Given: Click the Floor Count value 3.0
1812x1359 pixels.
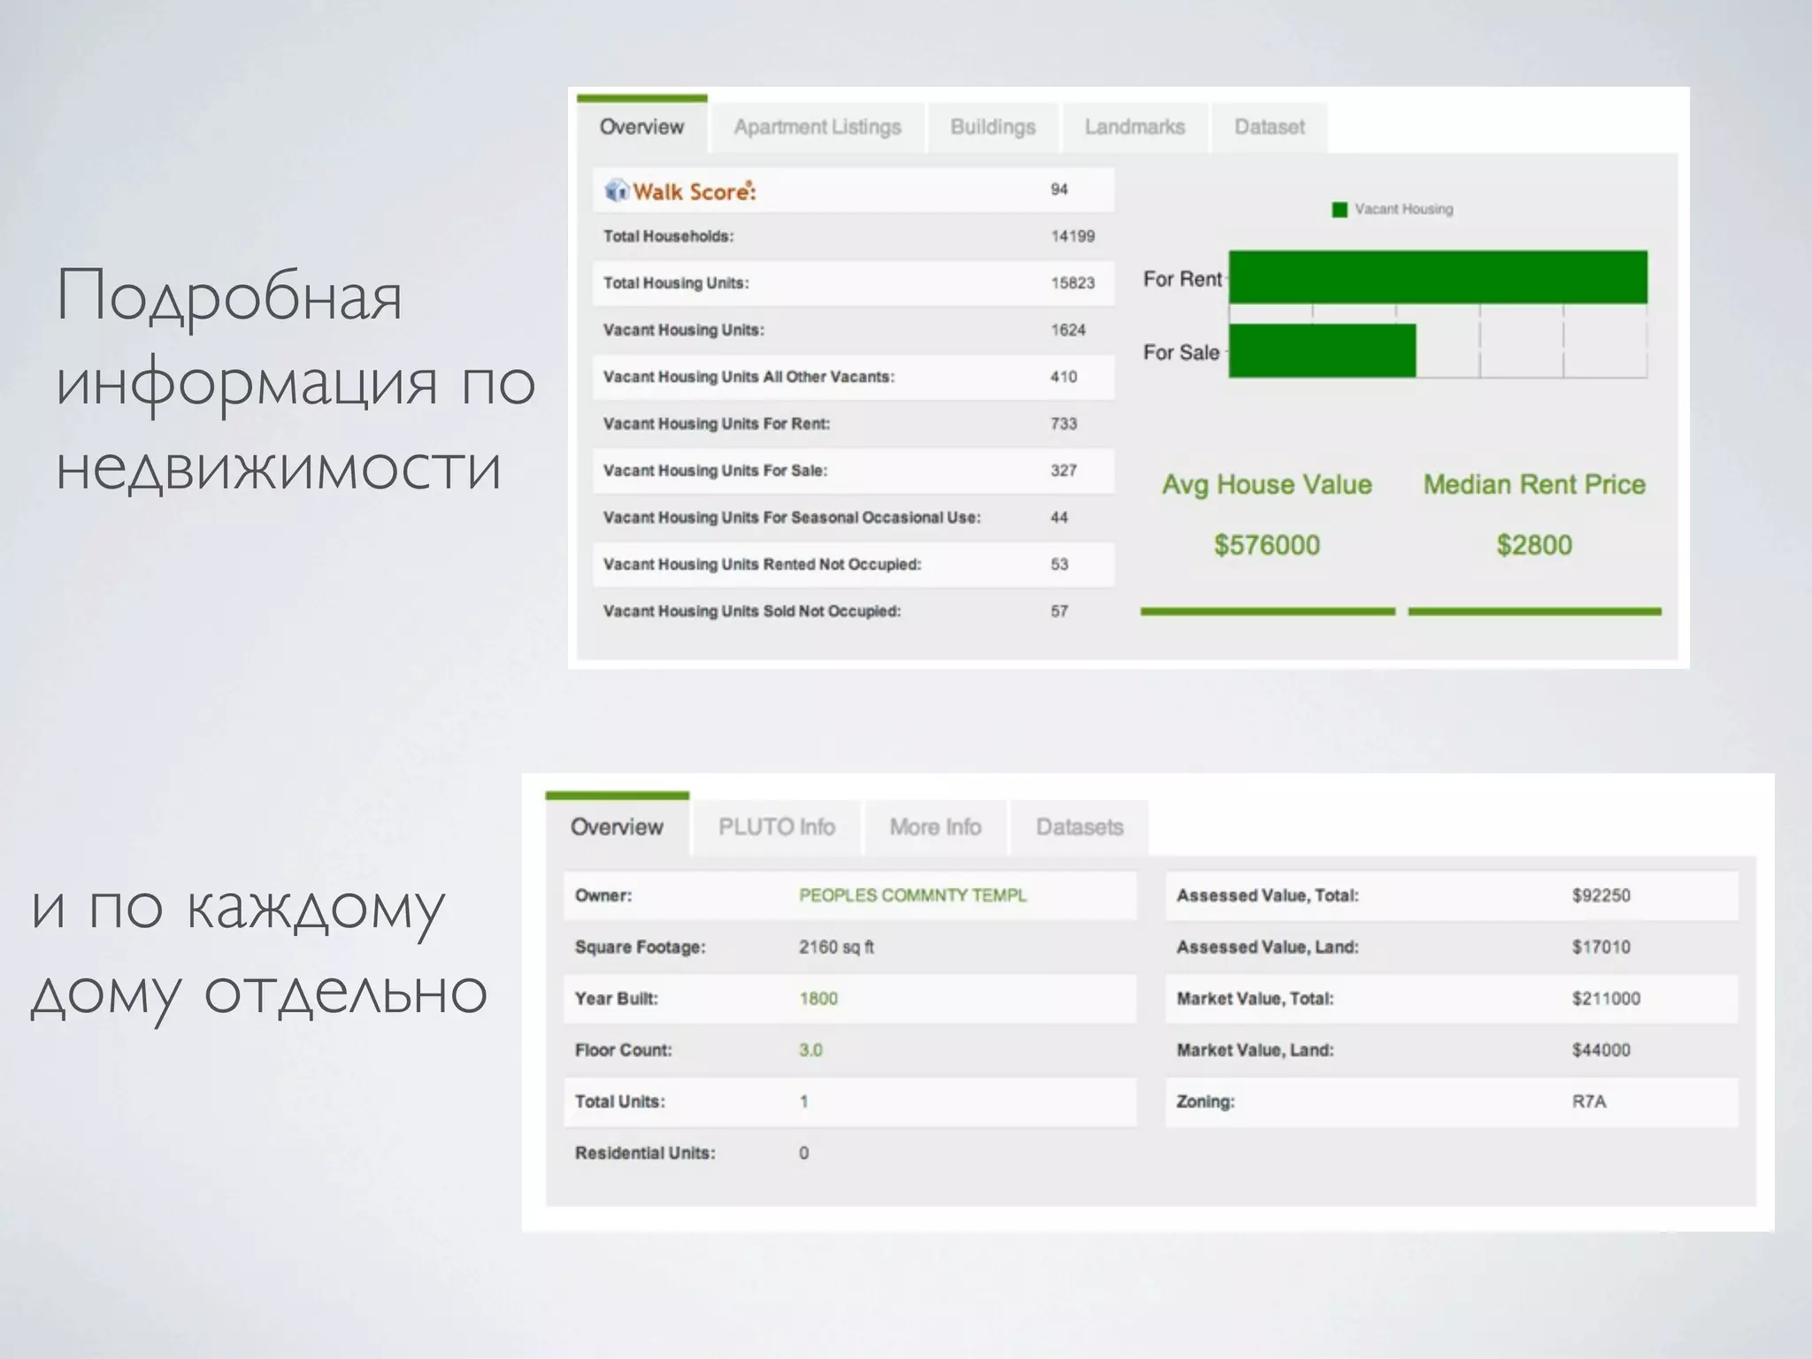Looking at the screenshot, I should (810, 1050).
